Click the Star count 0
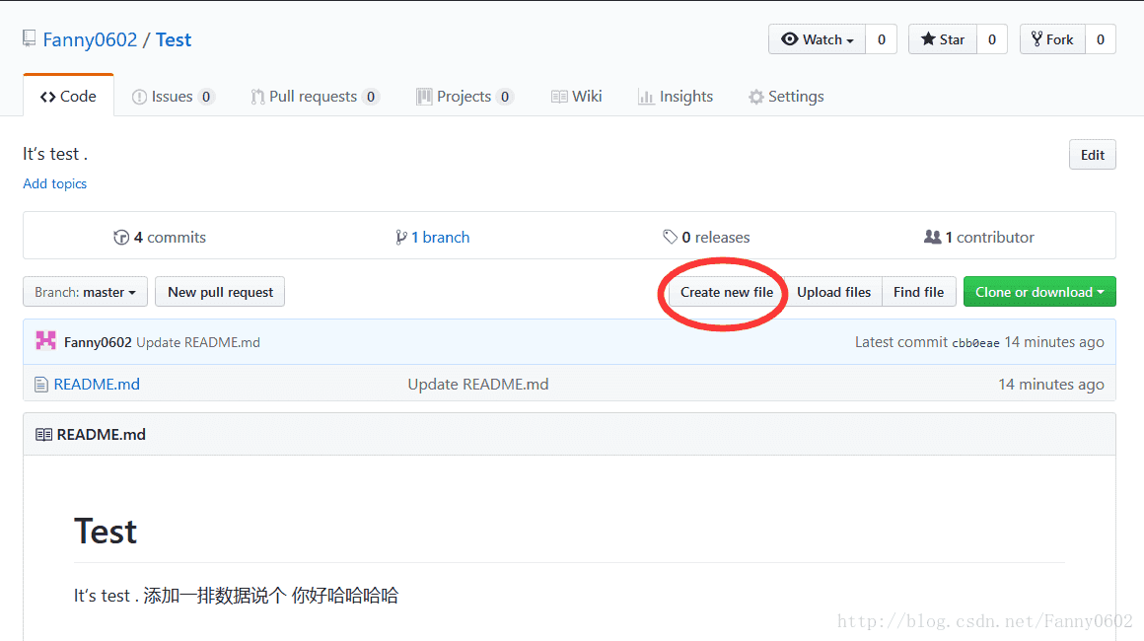 click(991, 39)
